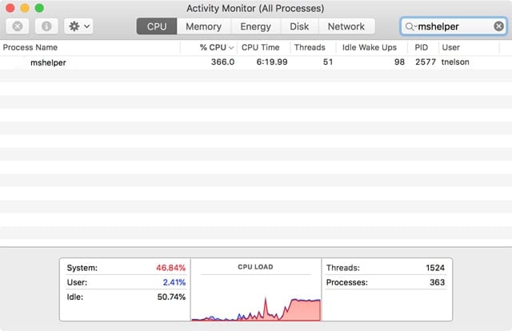Select the Network tab
Image resolution: width=512 pixels, height=331 pixels.
(x=346, y=26)
